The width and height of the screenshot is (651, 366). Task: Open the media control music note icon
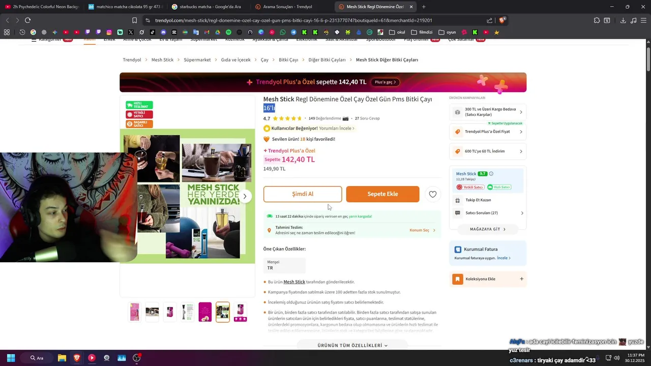[633, 20]
